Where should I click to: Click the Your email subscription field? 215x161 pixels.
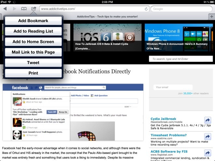[x=173, y=87]
